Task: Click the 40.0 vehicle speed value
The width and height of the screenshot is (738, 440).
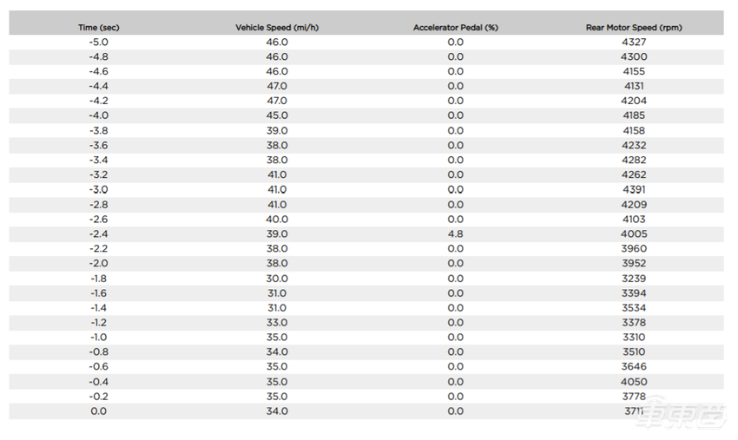Action: 276,220
